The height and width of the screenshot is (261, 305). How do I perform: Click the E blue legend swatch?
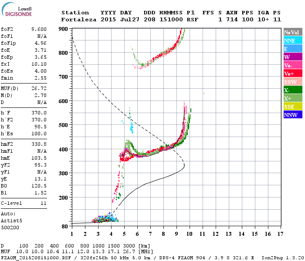[x=293, y=49]
